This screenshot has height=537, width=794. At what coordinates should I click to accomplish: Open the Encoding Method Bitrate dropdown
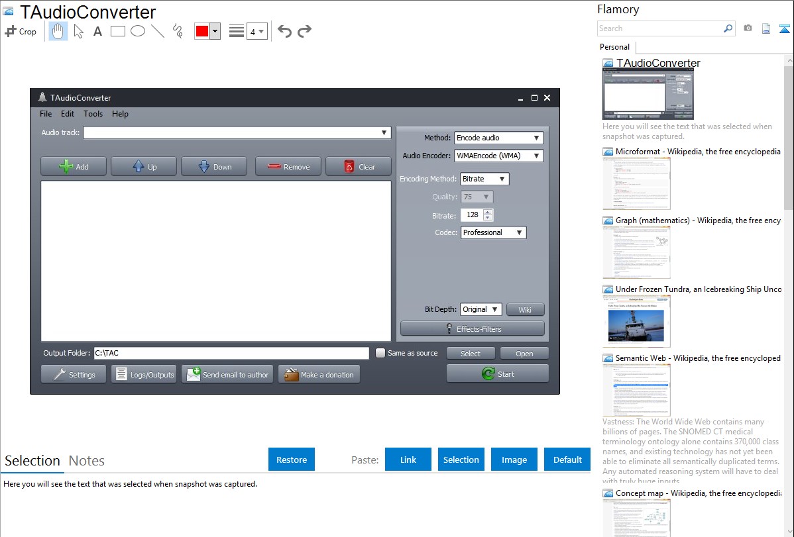484,179
